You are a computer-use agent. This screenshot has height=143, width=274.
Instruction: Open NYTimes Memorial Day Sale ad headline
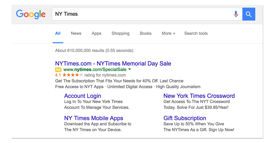click(x=113, y=64)
